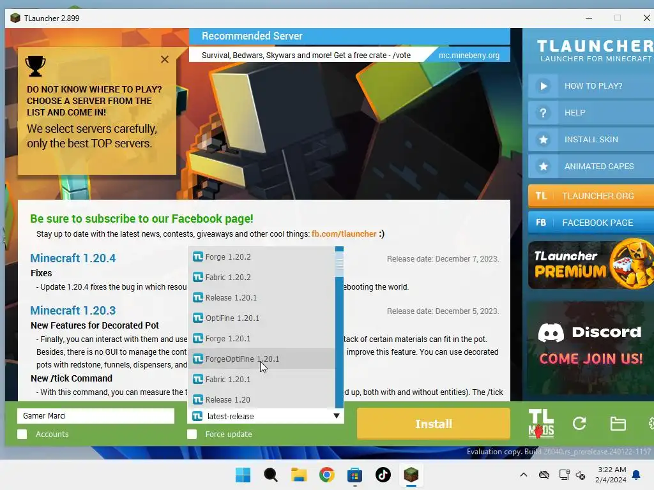This screenshot has width=654, height=490.
Task: Open fb.com/tlauncher link
Action: (344, 234)
